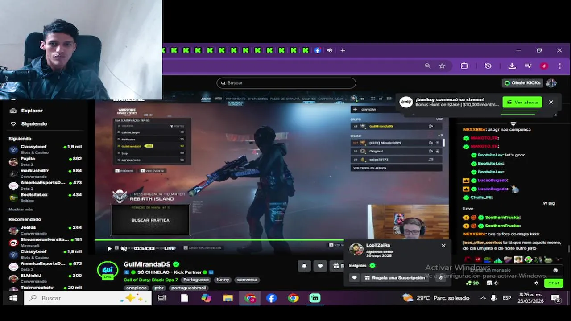Image resolution: width=571 pixels, height=321 pixels.
Task: Click the Kick Buscar search field
Action: (x=286, y=83)
